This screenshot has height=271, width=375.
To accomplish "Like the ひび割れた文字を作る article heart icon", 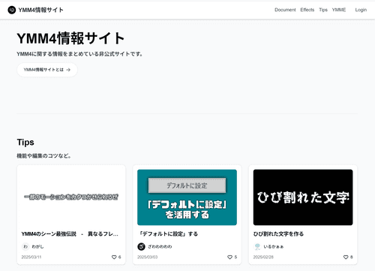I will tap(346, 257).
